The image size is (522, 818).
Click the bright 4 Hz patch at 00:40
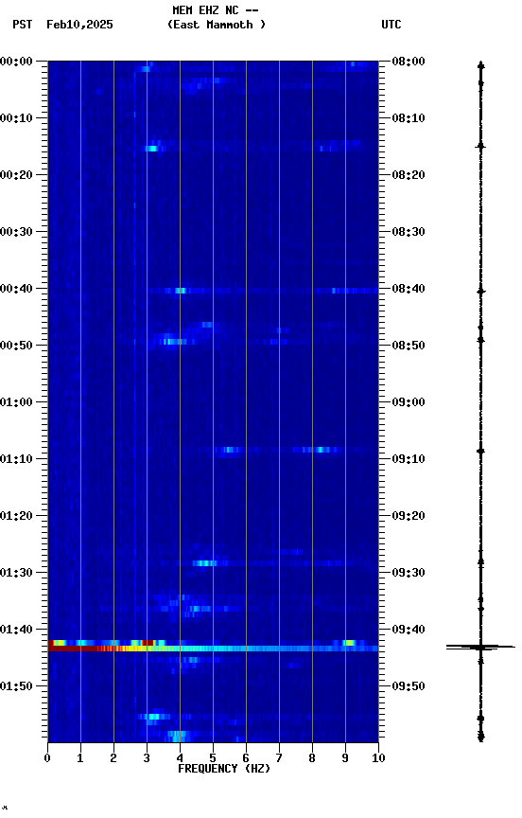[x=180, y=291]
